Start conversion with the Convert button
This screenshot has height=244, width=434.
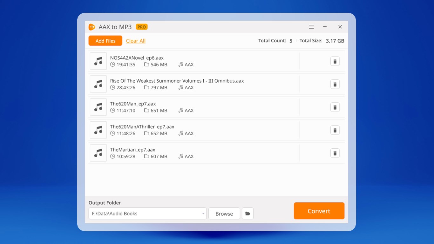[319, 211]
